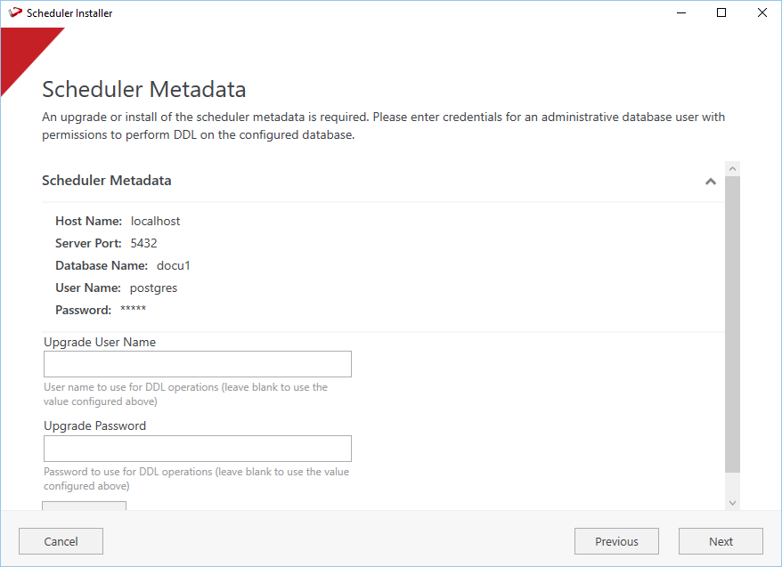The height and width of the screenshot is (567, 782).
Task: Close the Scheduler Installer window
Action: pos(762,13)
